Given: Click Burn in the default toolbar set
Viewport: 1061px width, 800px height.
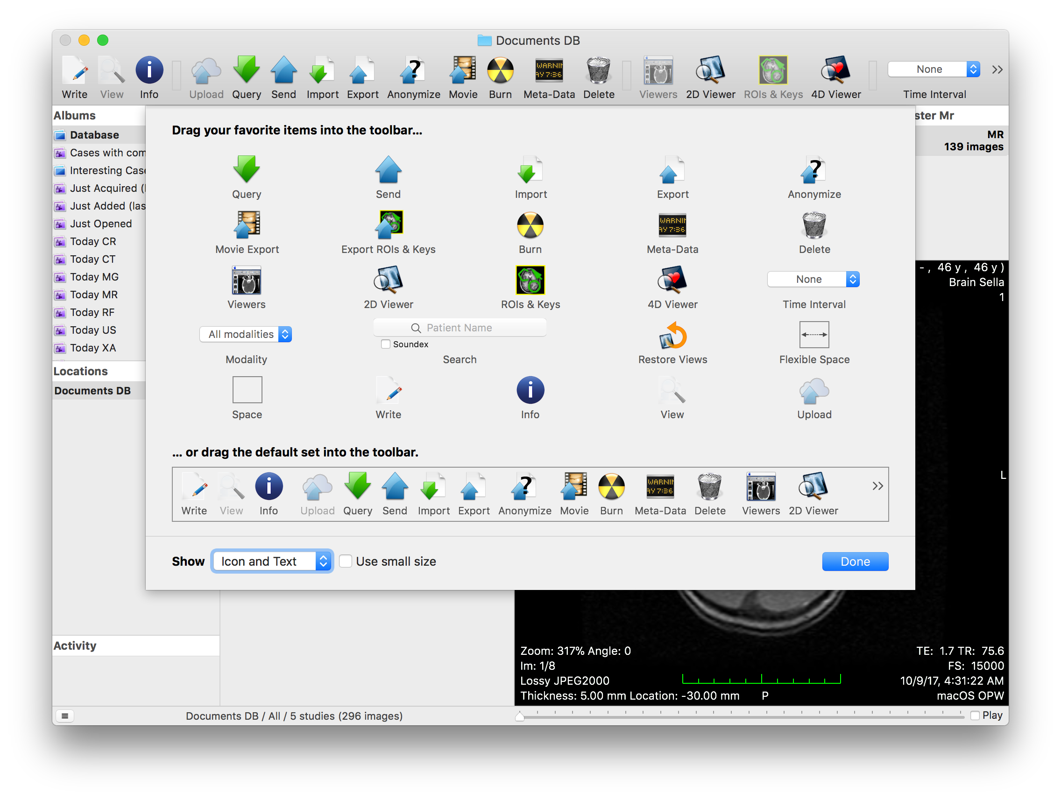Looking at the screenshot, I should (x=611, y=494).
